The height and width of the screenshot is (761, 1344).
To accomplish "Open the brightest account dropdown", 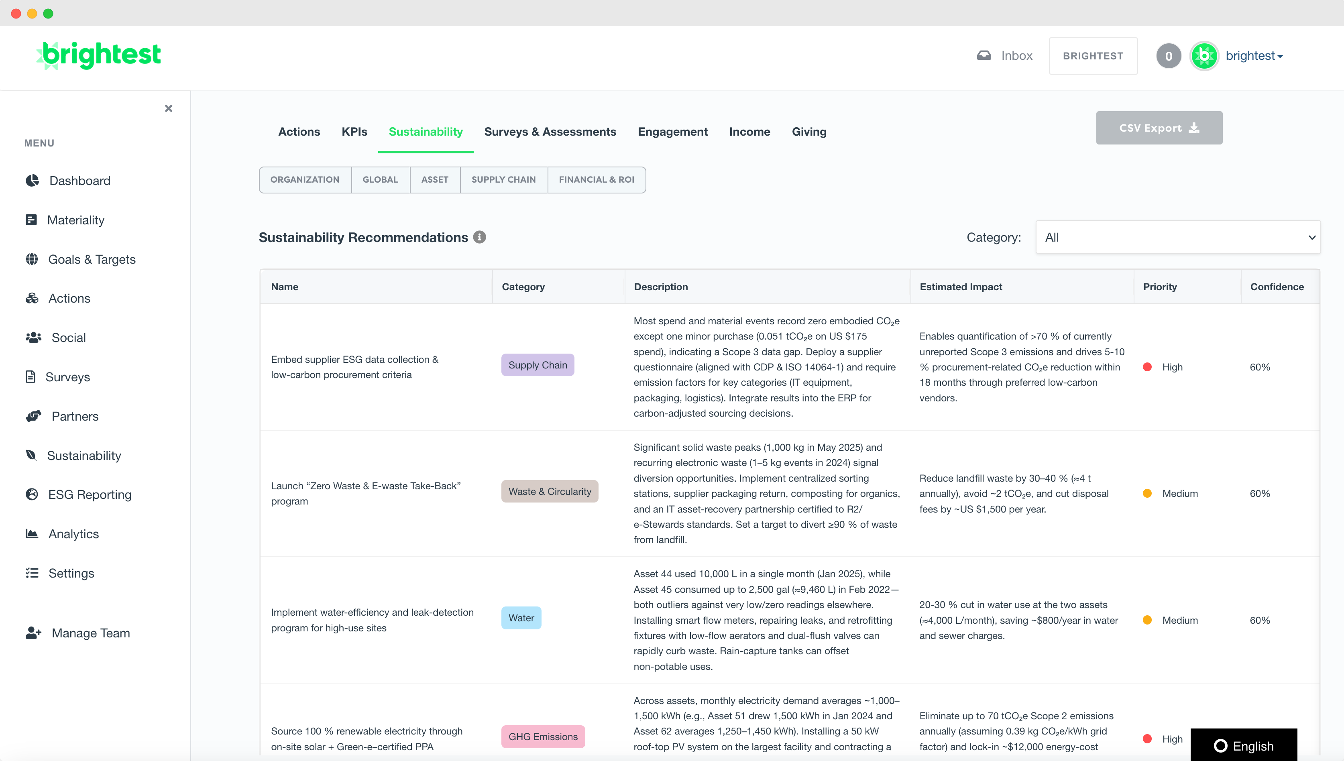I will tap(1254, 56).
